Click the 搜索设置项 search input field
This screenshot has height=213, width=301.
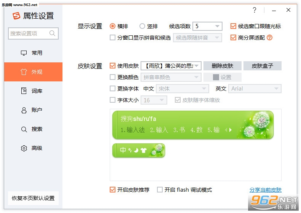[33, 33]
